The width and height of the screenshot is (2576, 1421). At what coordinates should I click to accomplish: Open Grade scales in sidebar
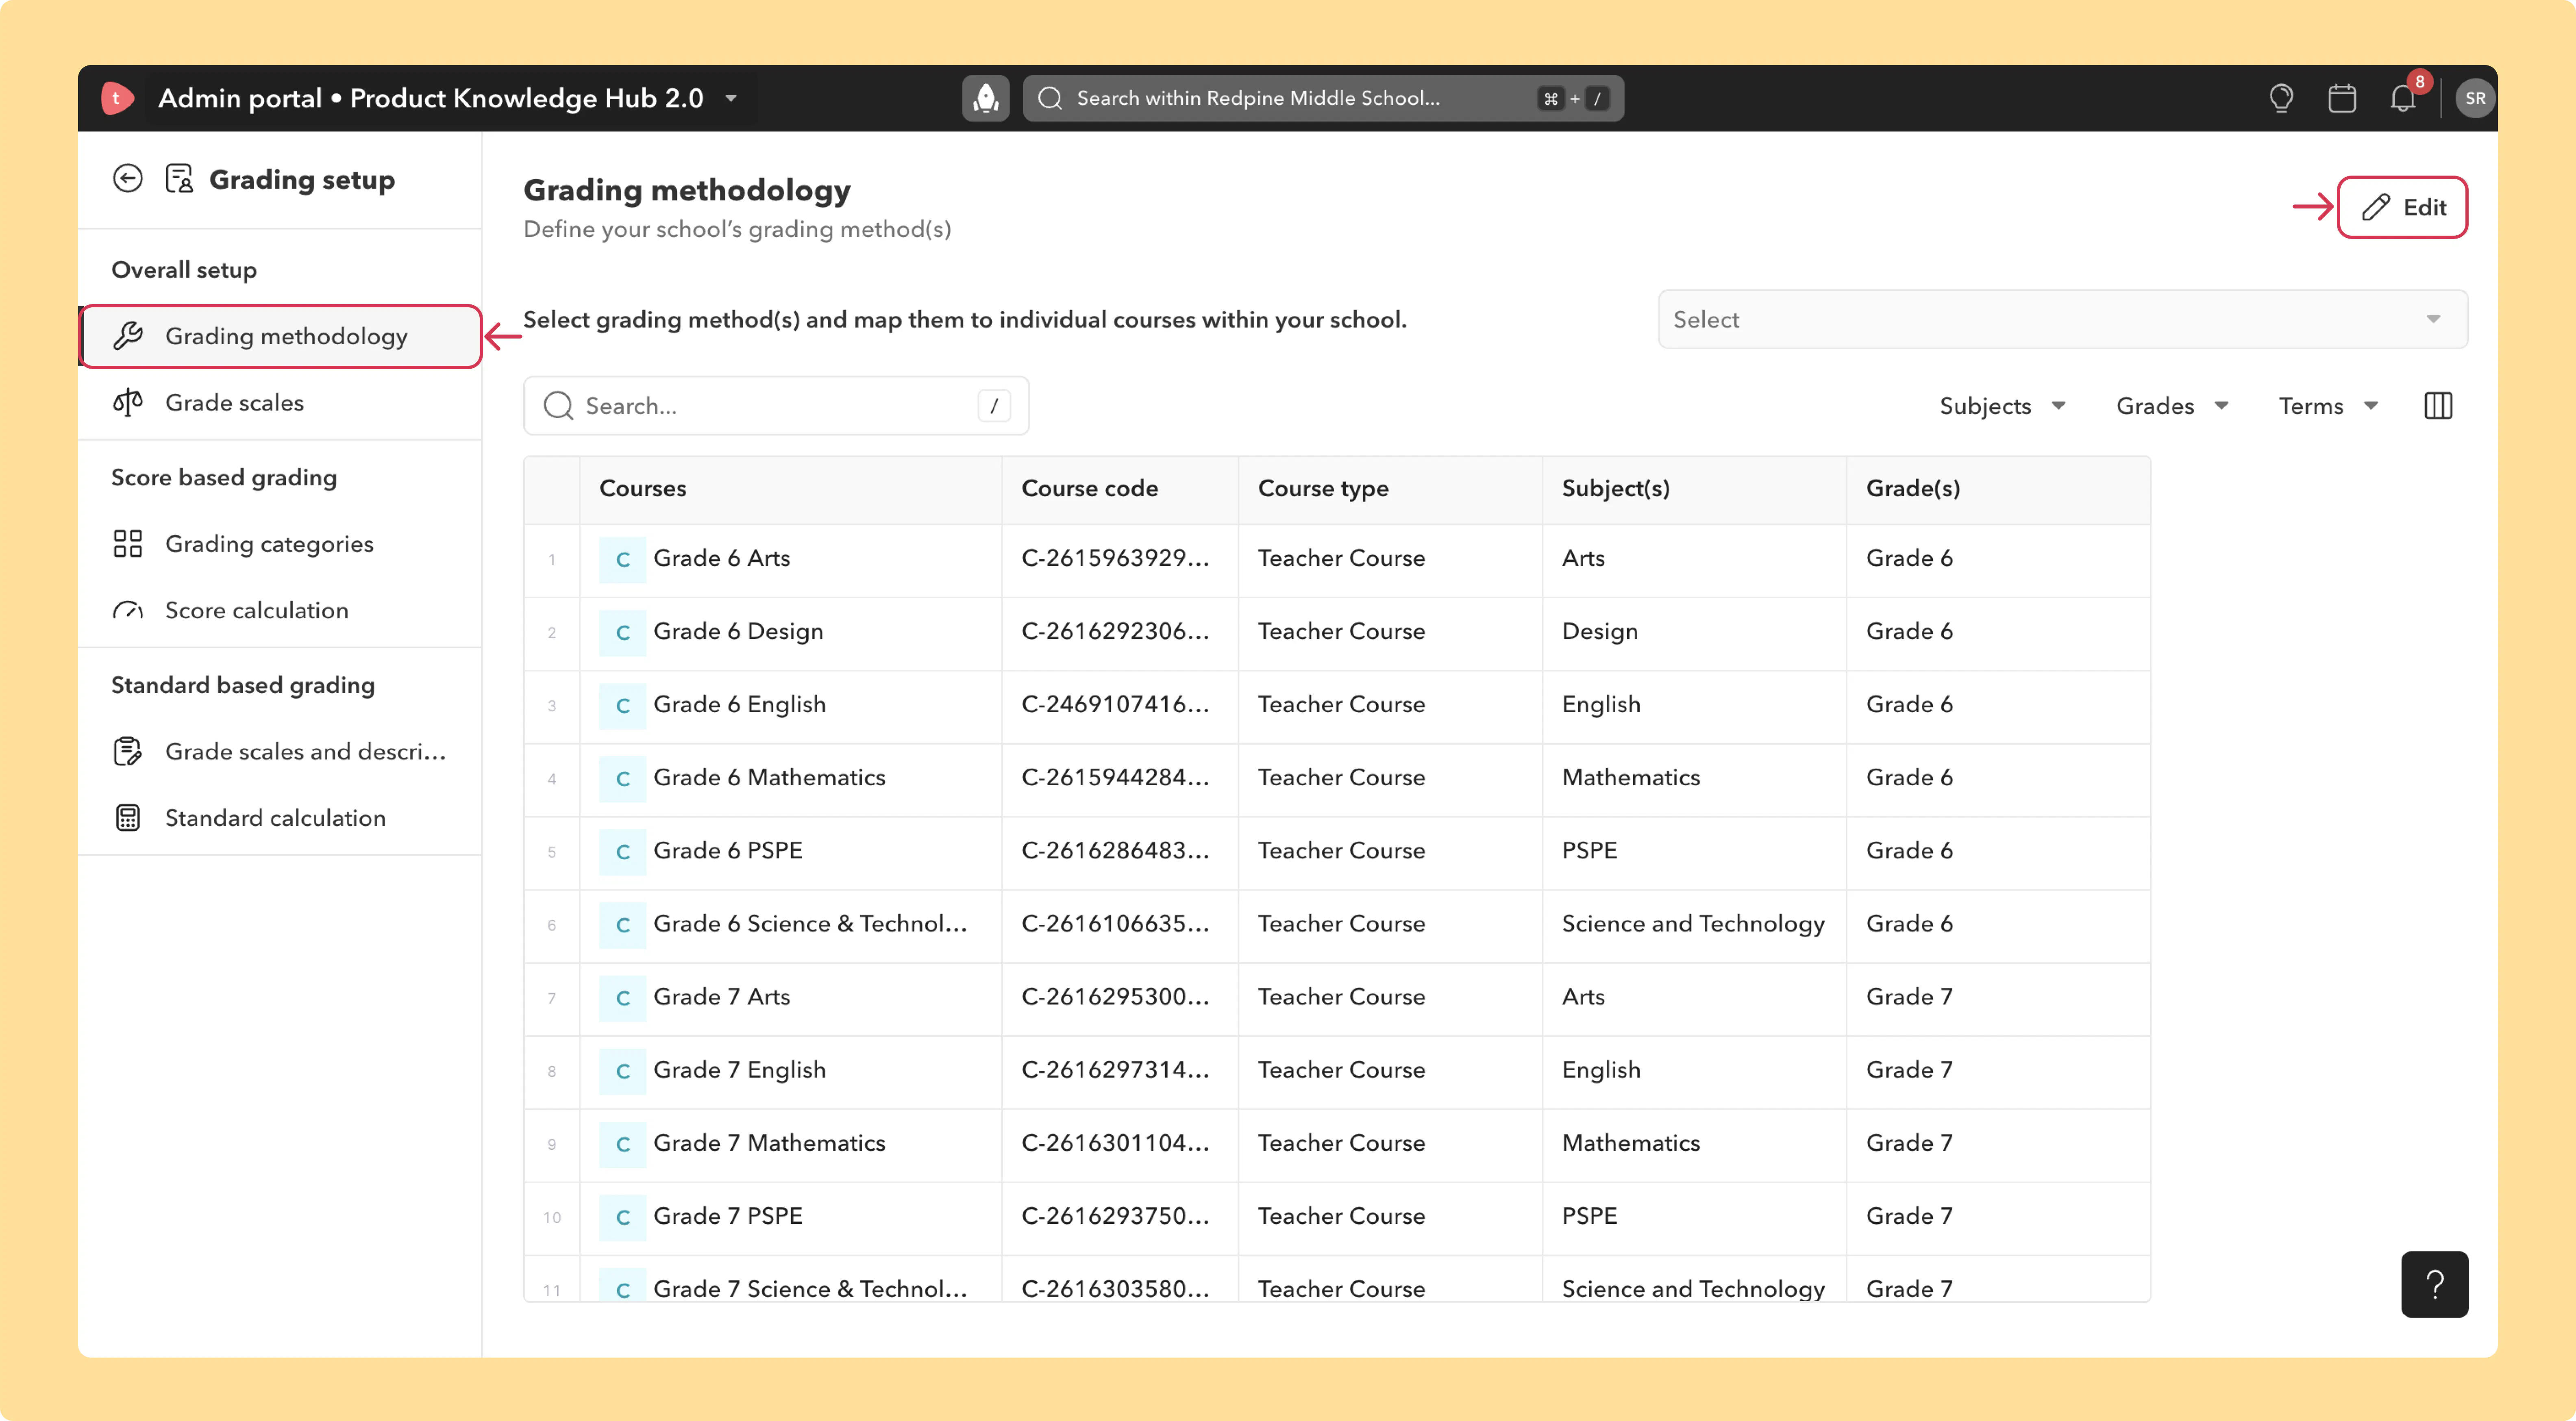click(x=281, y=403)
